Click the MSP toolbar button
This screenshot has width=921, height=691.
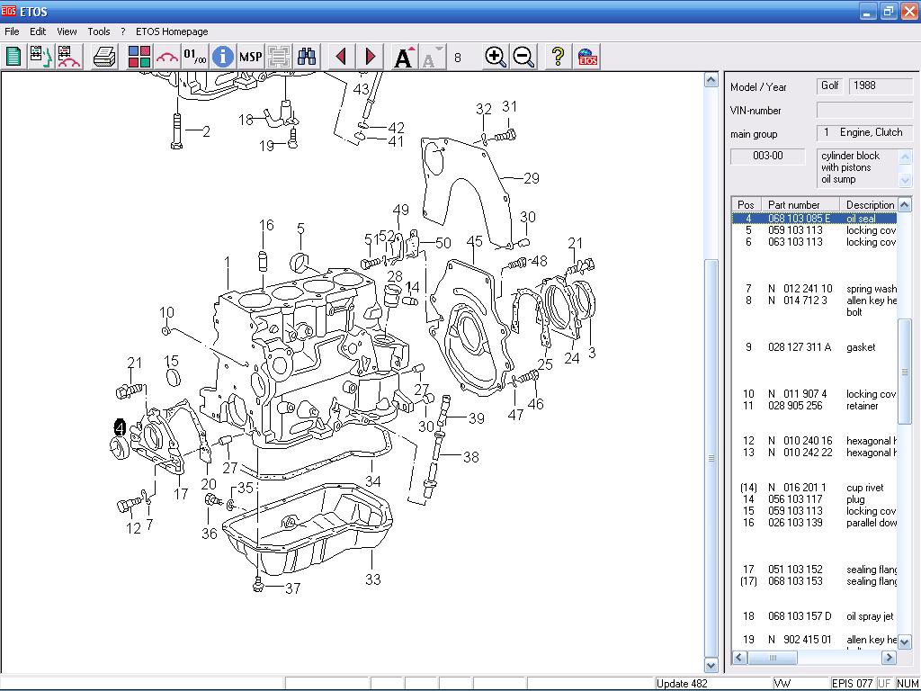coord(251,57)
